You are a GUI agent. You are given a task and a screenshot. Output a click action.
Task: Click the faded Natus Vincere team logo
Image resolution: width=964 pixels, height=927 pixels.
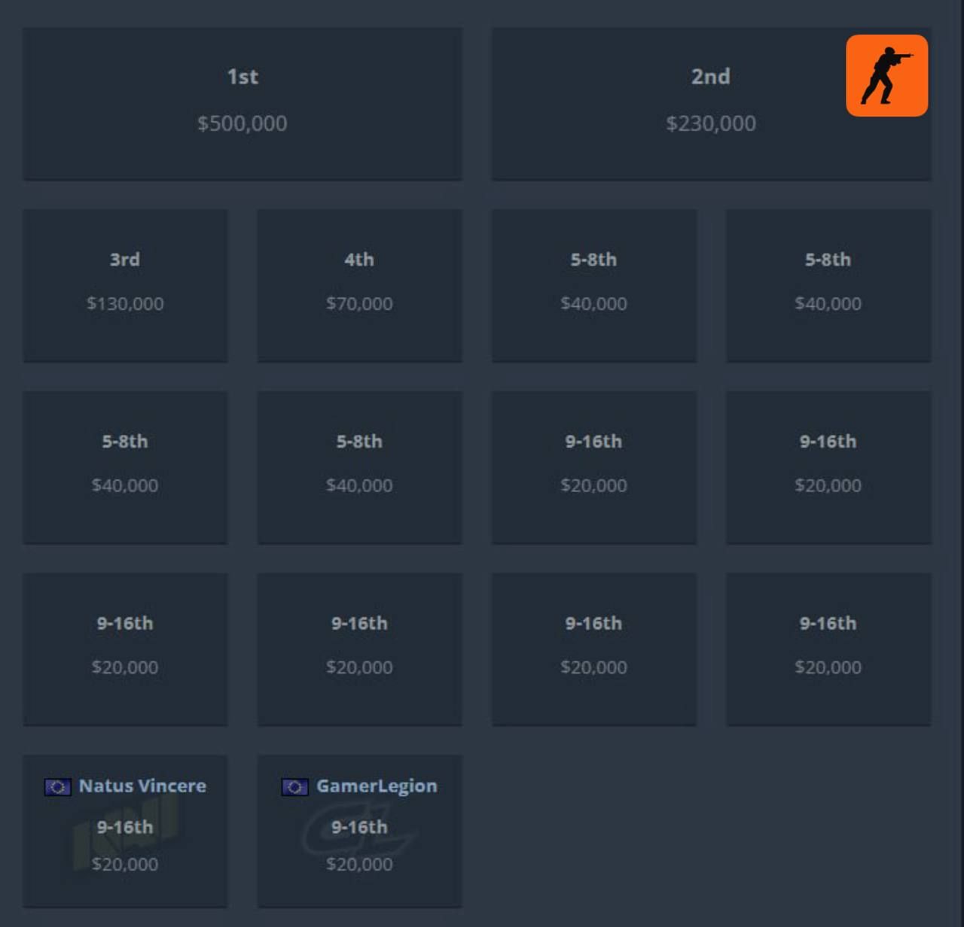coord(125,831)
